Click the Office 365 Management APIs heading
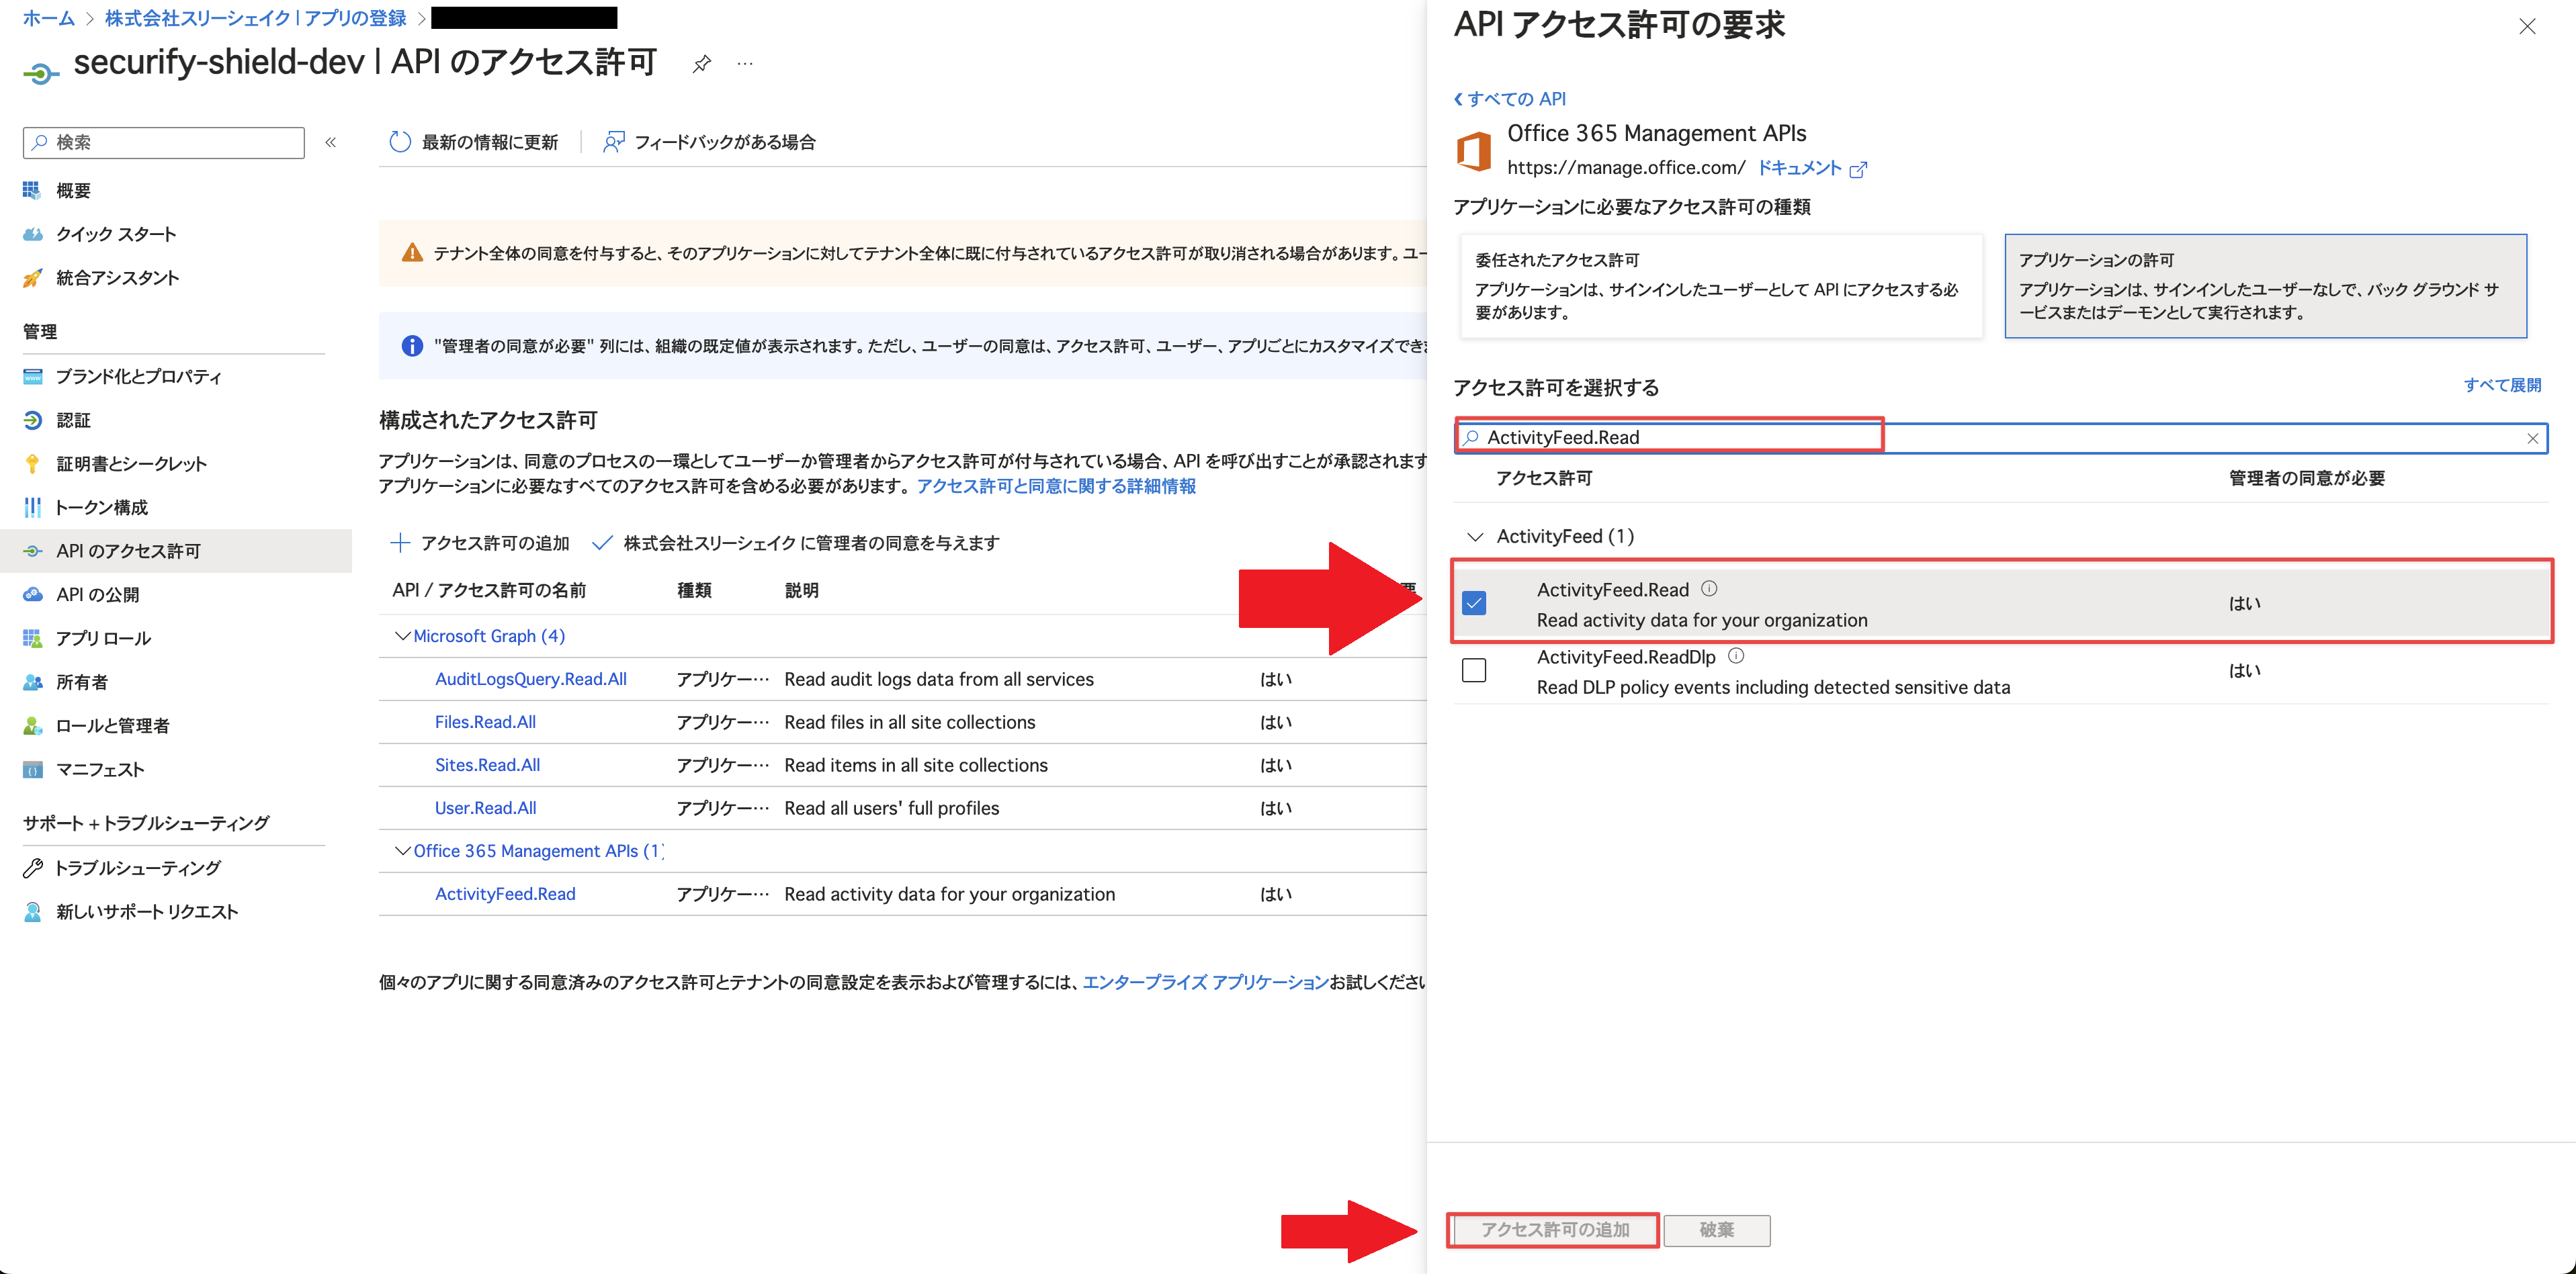This screenshot has height=1274, width=2576. tap(1656, 133)
